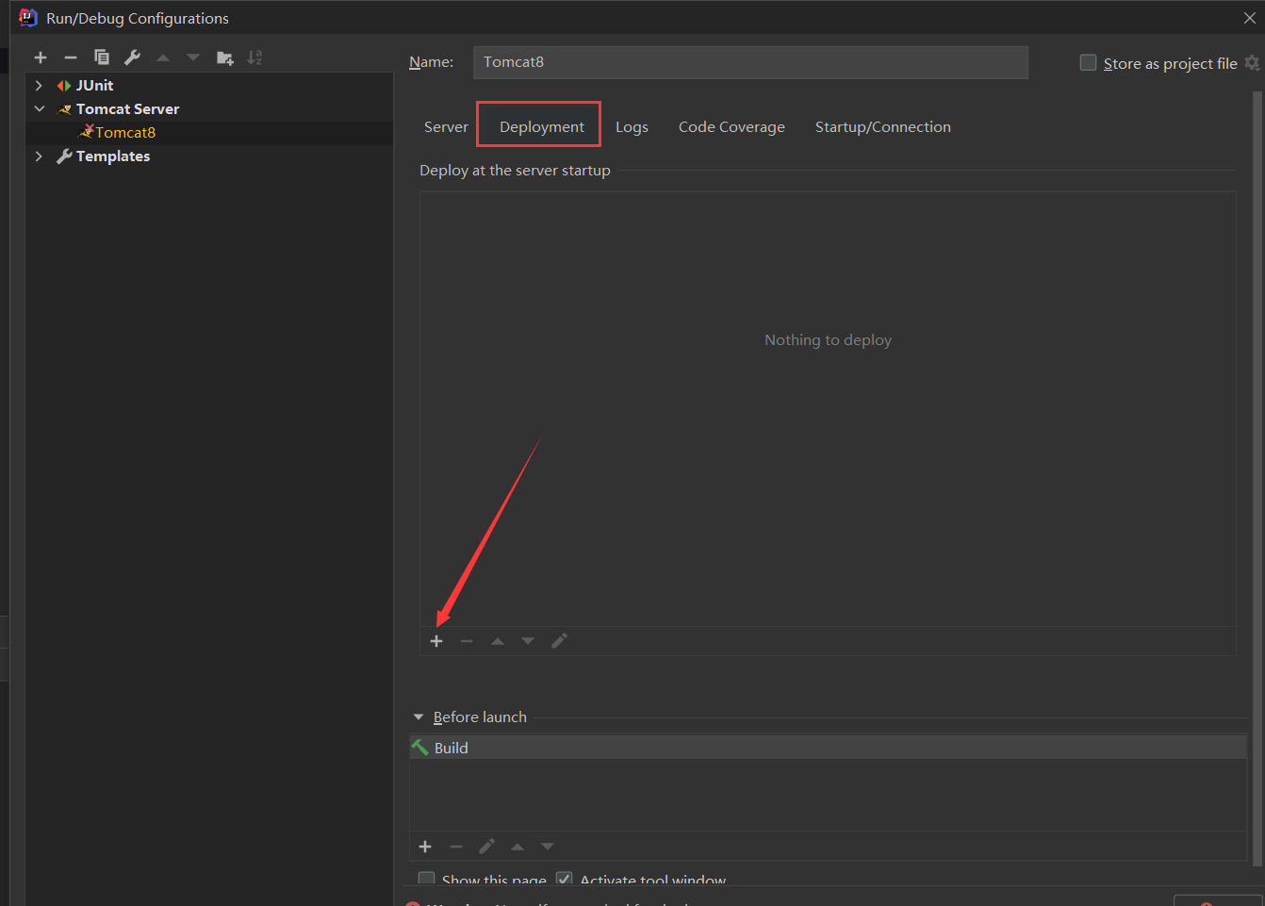Viewport: 1265px width, 906px height.
Task: Click the IntelliJ logo in title bar
Action: pyautogui.click(x=27, y=18)
